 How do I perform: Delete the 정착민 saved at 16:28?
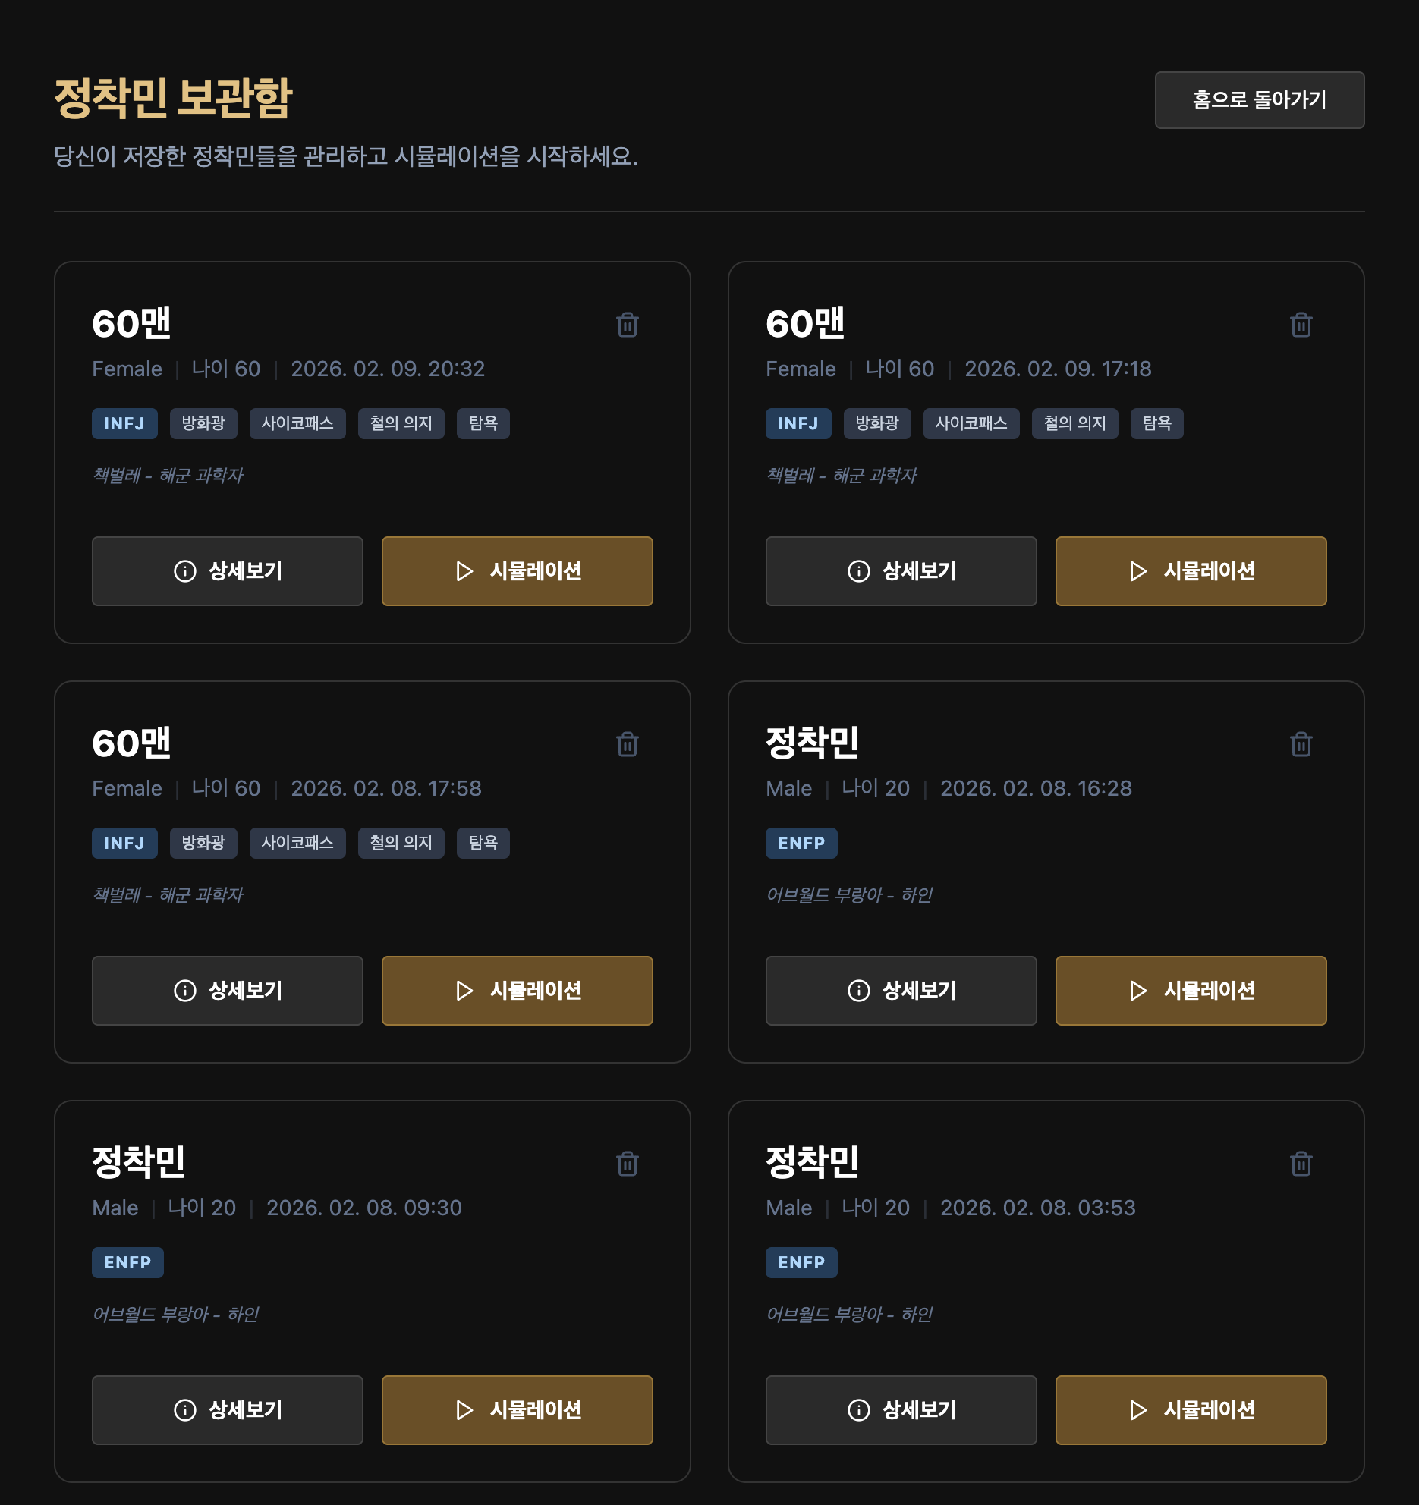[x=1301, y=744]
